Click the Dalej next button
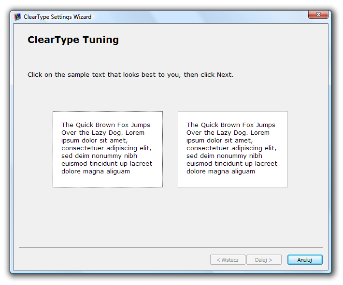The width and height of the screenshot is (343, 285). [264, 260]
